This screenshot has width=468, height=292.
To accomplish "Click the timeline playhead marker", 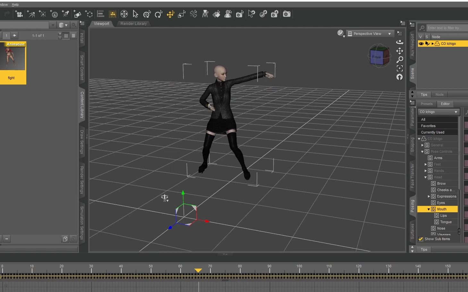I will 198,271.
